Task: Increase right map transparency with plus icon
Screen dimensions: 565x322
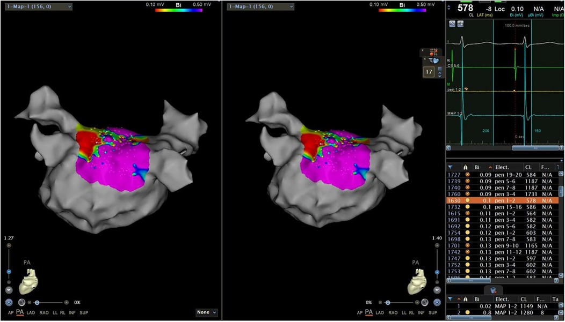Action: 417,303
